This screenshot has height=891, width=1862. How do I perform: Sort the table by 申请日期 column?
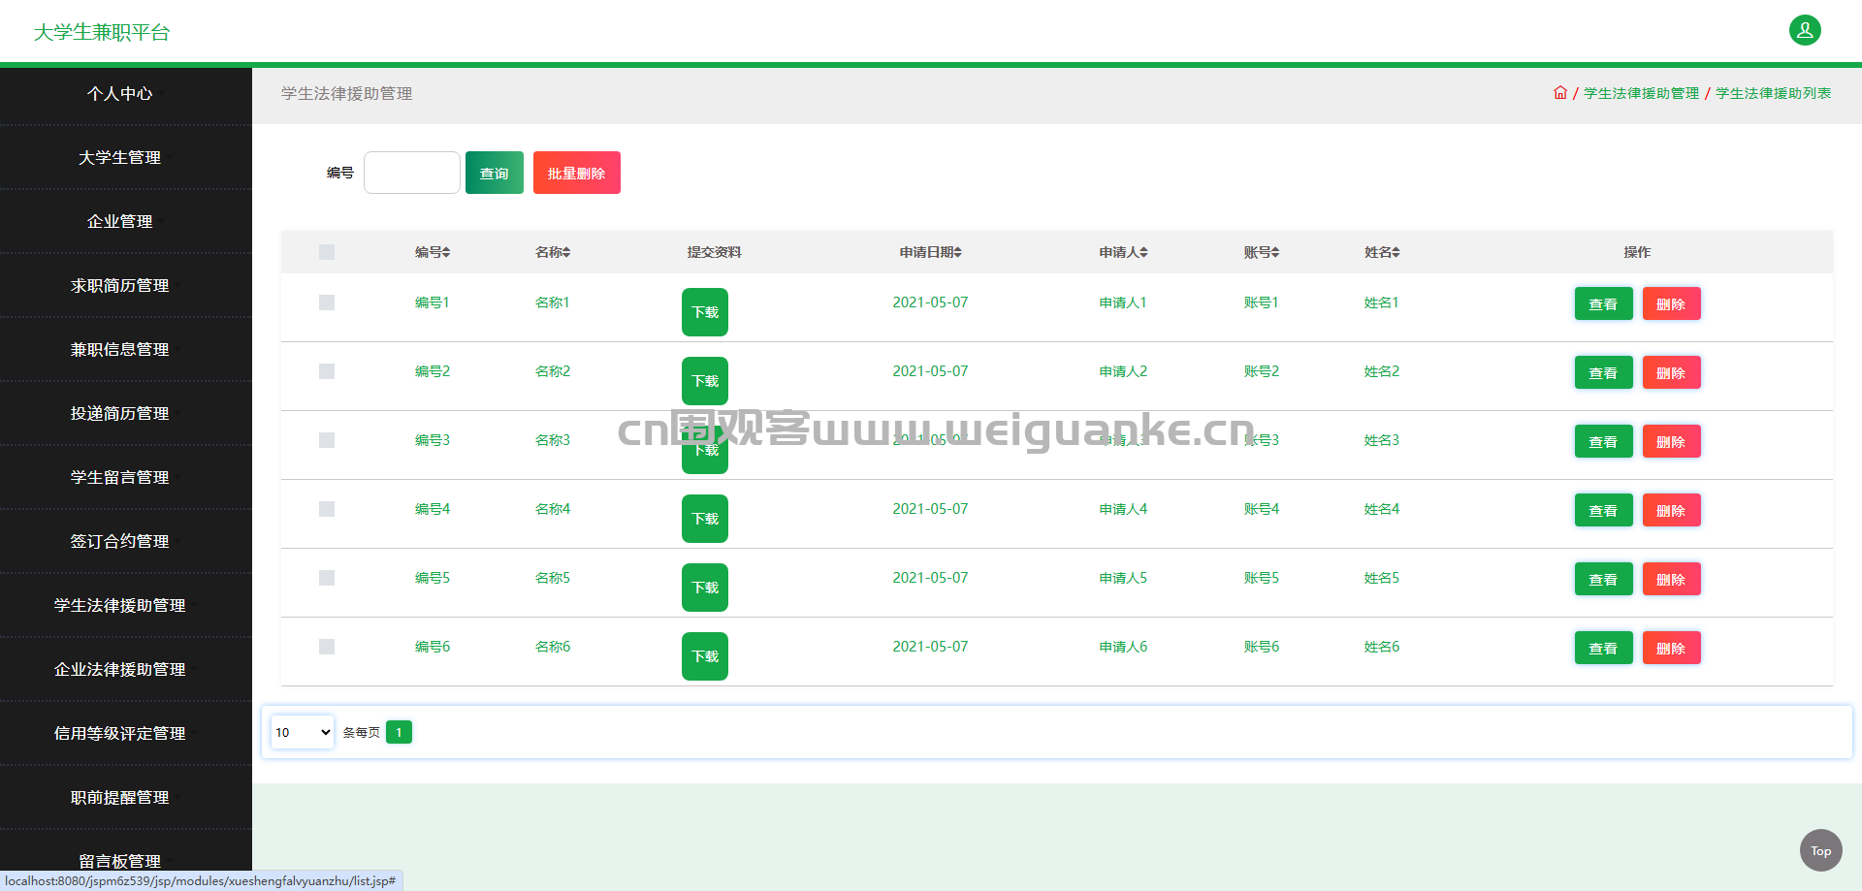pos(930,252)
